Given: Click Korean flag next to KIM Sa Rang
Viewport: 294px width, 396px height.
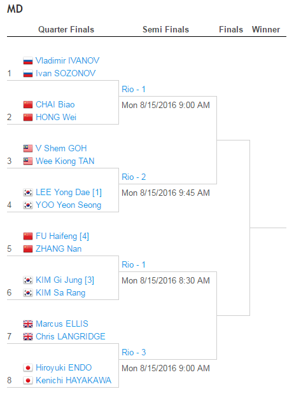Looking at the screenshot, I should 28,292.
